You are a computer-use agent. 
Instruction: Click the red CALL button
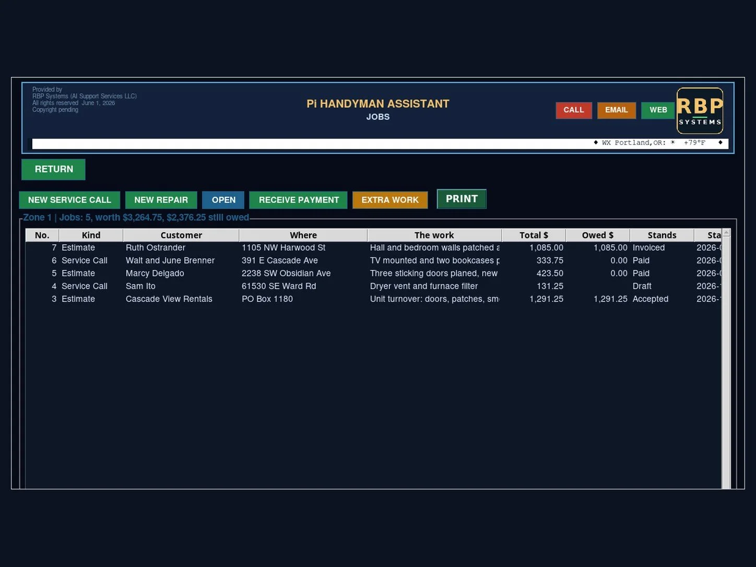point(573,110)
